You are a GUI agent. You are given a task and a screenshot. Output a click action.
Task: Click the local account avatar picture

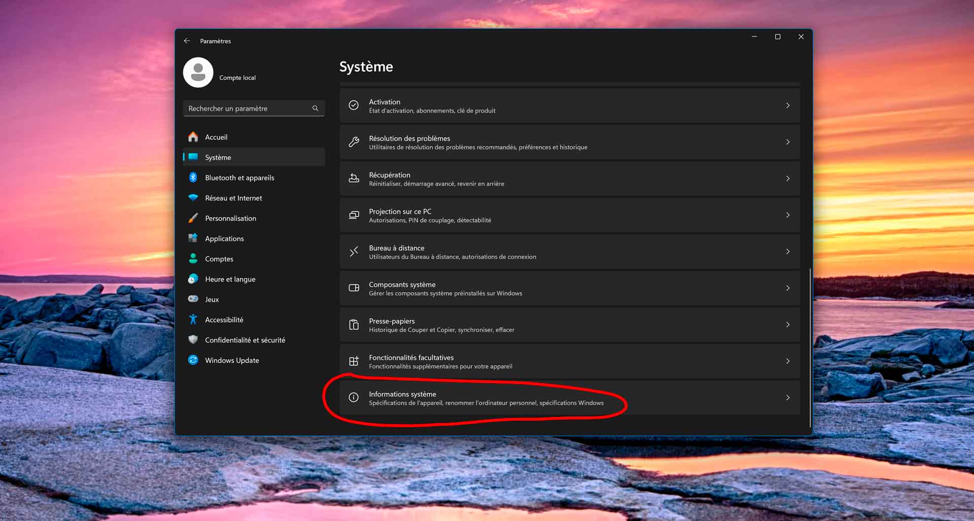(x=198, y=72)
